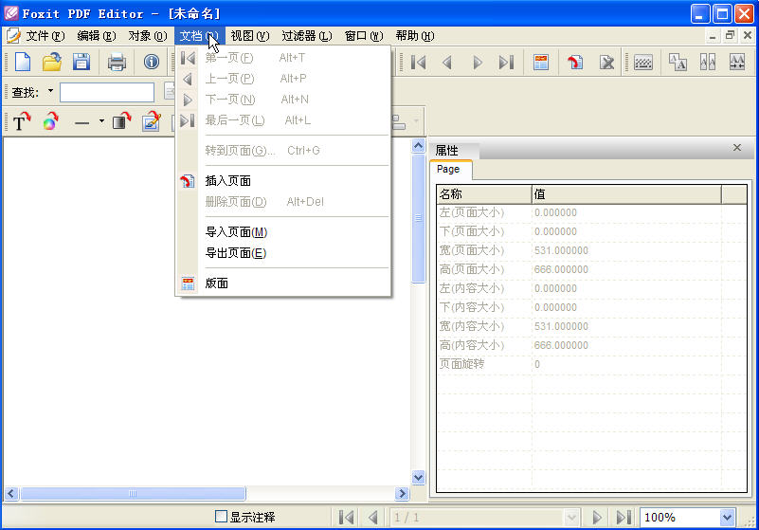Click the page layout toolbar icon
759x530 pixels.
coord(541,63)
